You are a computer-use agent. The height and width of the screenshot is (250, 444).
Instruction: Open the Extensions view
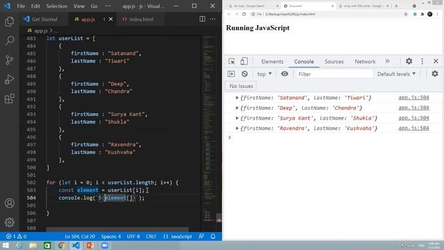(x=9, y=99)
